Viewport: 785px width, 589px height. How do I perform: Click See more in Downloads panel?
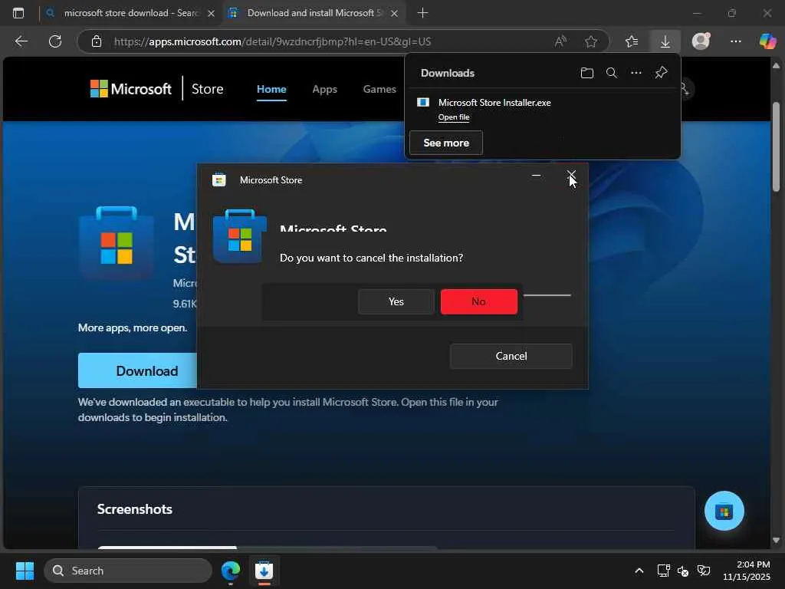click(x=446, y=143)
